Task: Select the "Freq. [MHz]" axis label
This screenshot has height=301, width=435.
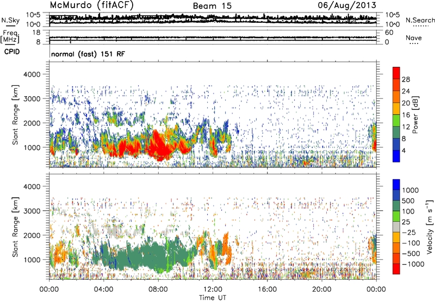Action: point(10,36)
